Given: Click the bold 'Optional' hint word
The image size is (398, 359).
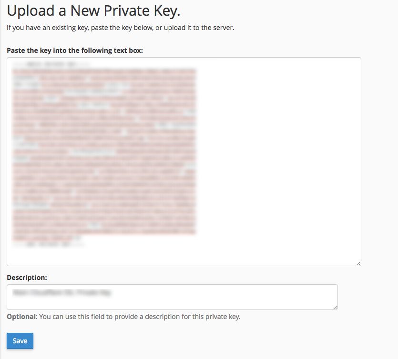Looking at the screenshot, I should 22,317.
